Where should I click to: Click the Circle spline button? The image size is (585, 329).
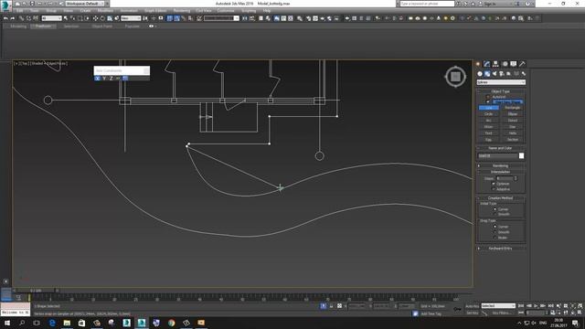coord(489,113)
